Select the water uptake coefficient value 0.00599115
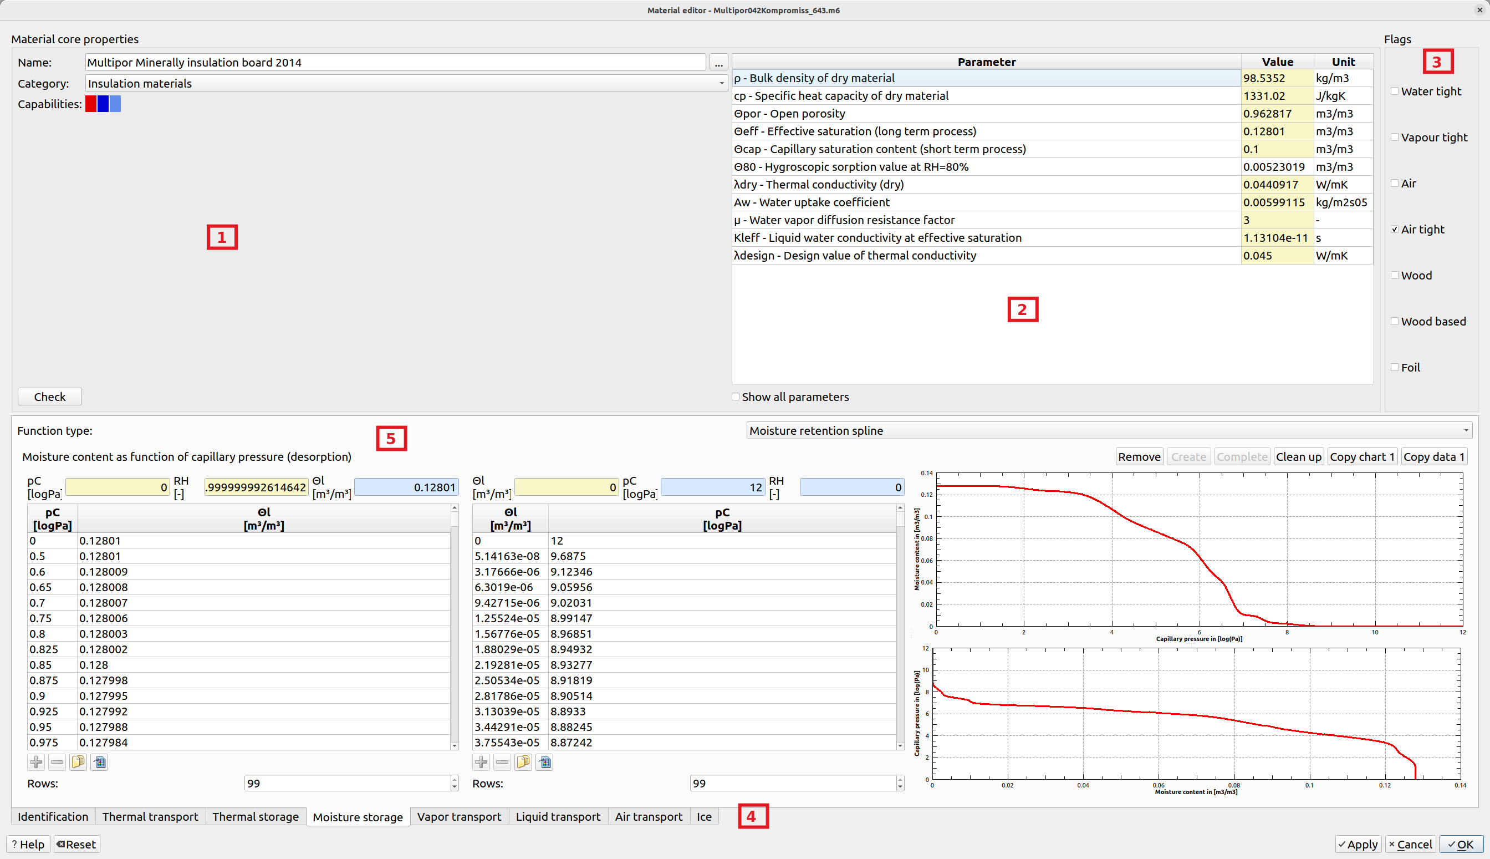 coord(1277,202)
